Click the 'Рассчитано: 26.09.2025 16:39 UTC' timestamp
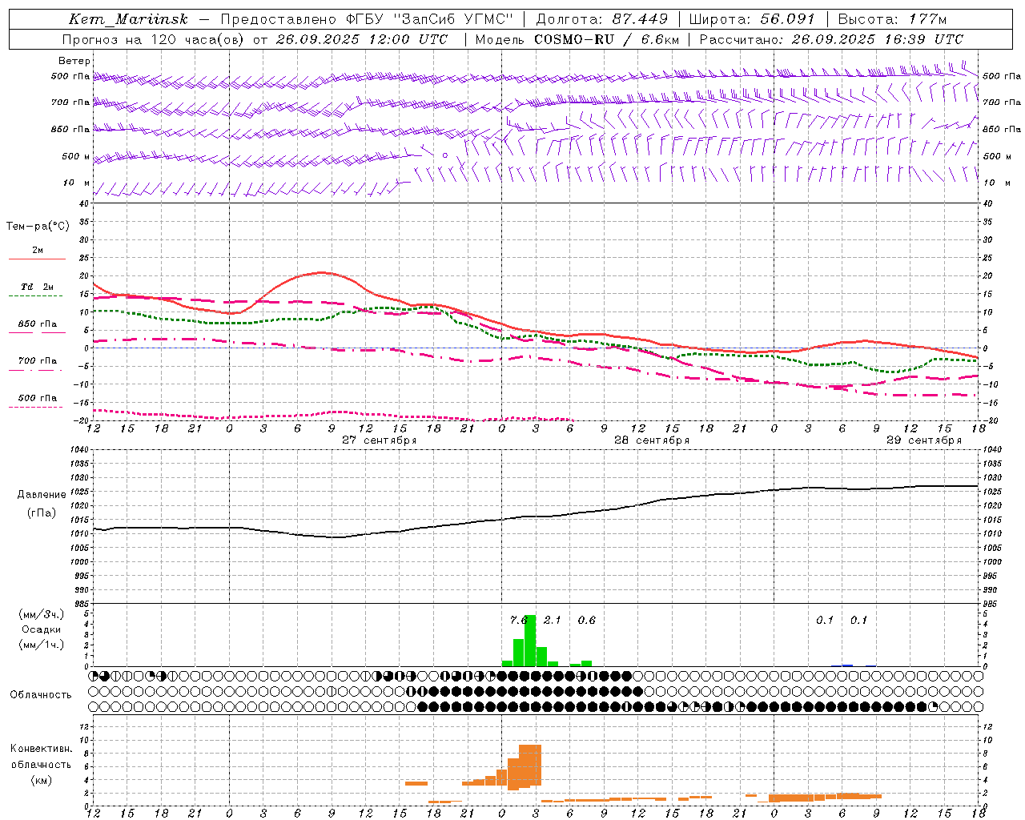This screenshot has height=820, width=1025. point(831,39)
